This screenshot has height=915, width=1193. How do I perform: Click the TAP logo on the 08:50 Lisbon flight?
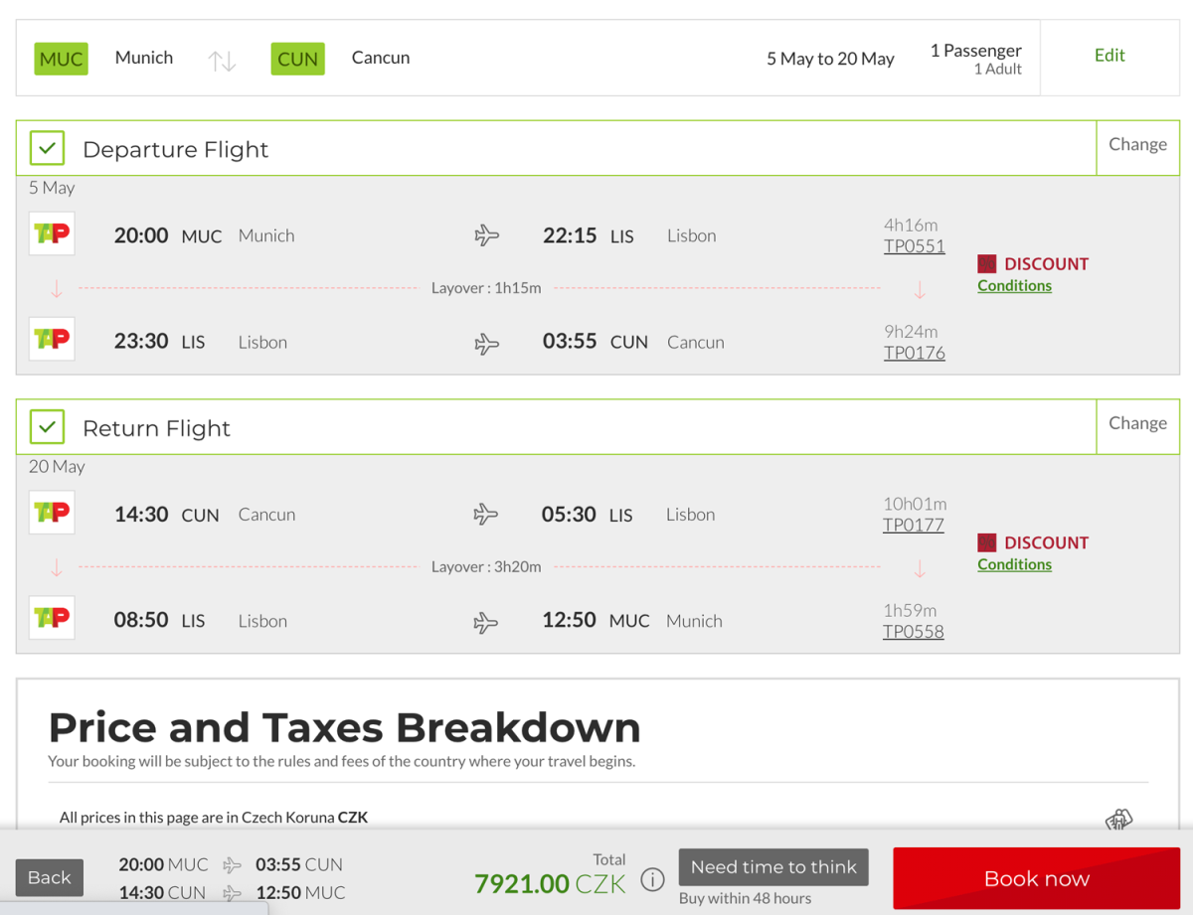click(x=52, y=619)
